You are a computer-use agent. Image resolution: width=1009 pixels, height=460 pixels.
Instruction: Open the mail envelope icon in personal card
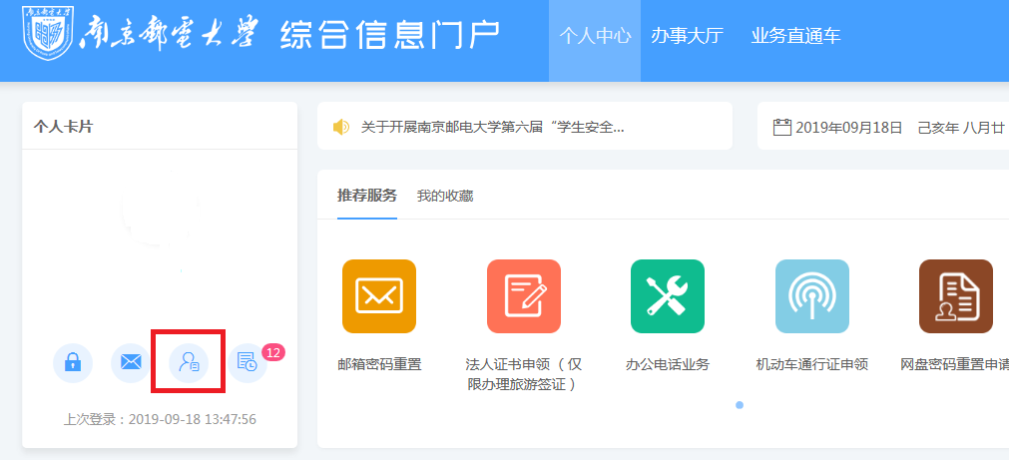point(131,363)
